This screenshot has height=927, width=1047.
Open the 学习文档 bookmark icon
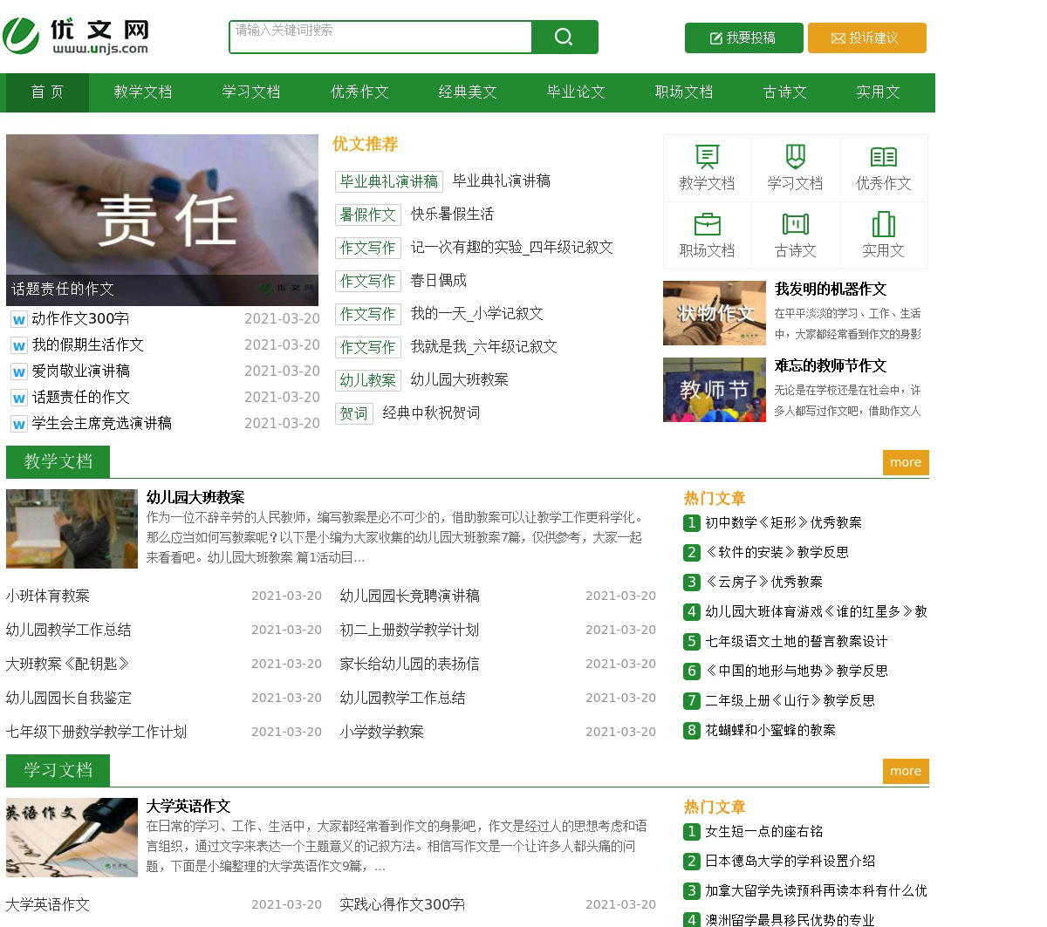pyautogui.click(x=795, y=157)
